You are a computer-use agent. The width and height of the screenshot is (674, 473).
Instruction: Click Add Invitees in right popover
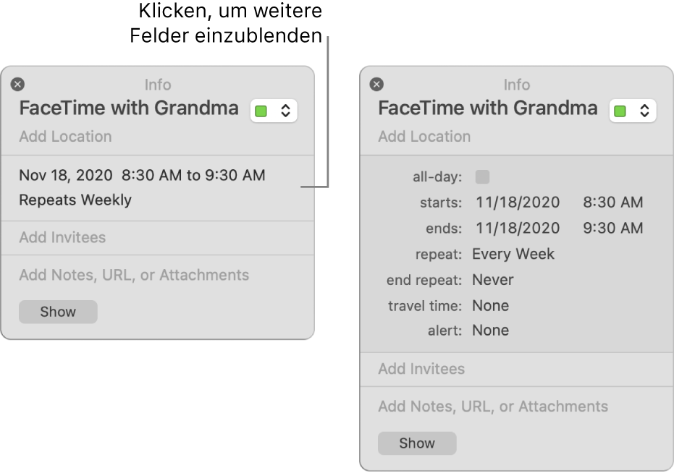(x=421, y=369)
